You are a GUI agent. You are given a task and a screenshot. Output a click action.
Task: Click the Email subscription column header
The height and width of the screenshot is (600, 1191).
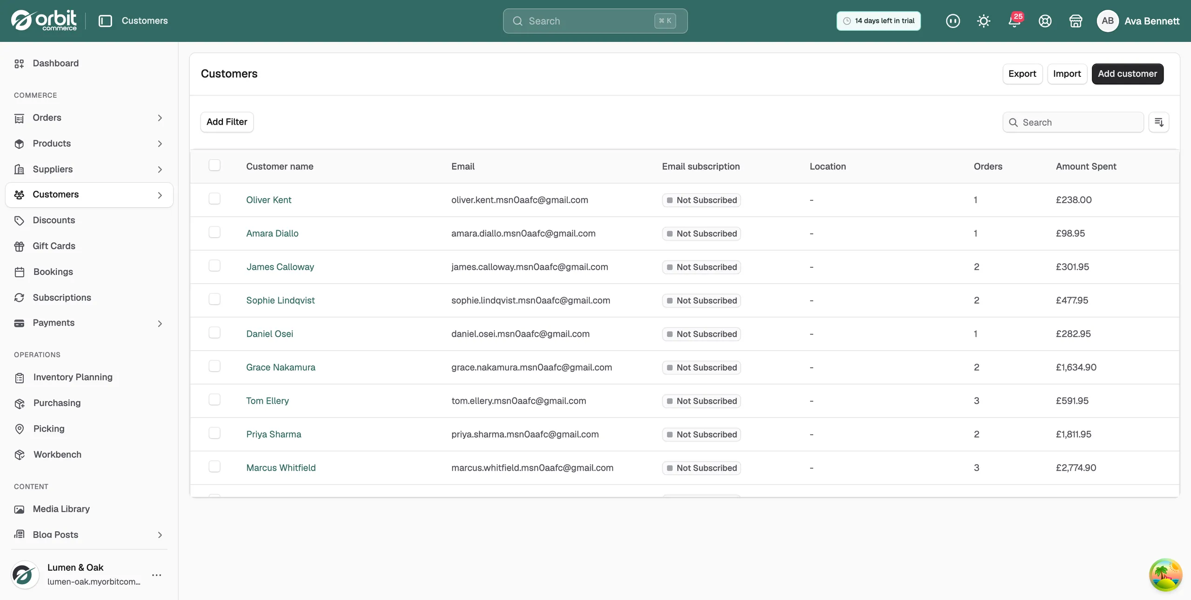click(701, 167)
